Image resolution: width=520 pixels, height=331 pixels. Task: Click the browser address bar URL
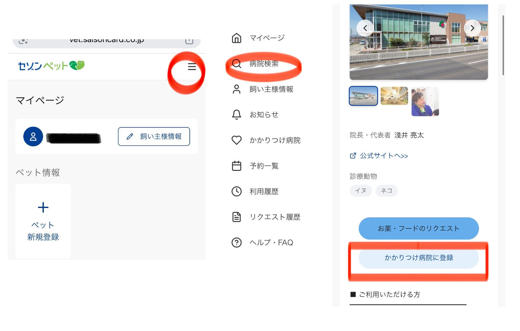click(x=107, y=41)
